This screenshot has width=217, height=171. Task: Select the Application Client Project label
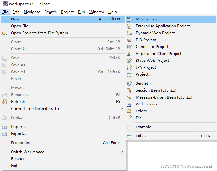[158, 54]
